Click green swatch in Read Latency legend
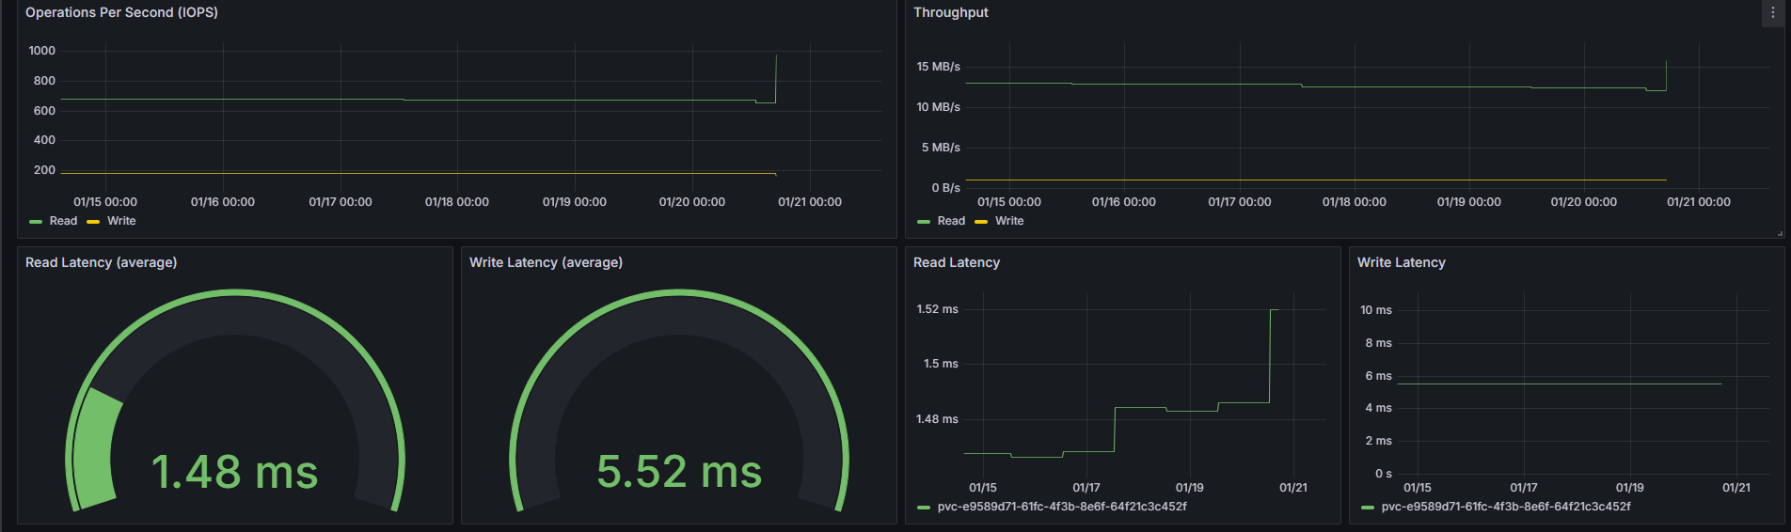Screen dimensions: 1791x532 [924, 508]
